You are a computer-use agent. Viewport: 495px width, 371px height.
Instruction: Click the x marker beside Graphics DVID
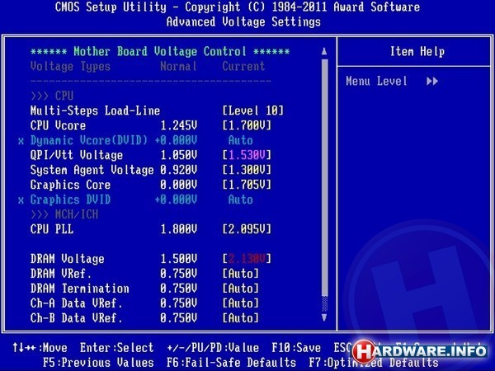click(21, 200)
